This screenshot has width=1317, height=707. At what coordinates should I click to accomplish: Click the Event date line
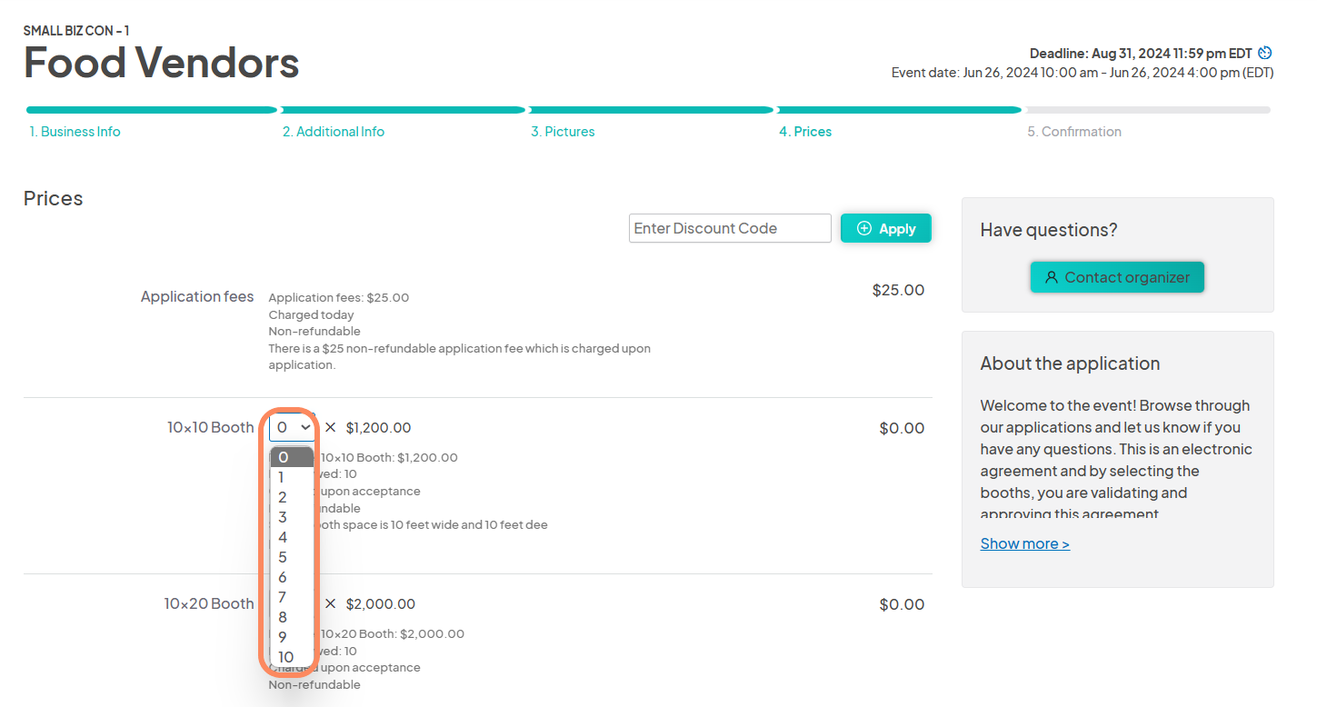tap(1083, 73)
